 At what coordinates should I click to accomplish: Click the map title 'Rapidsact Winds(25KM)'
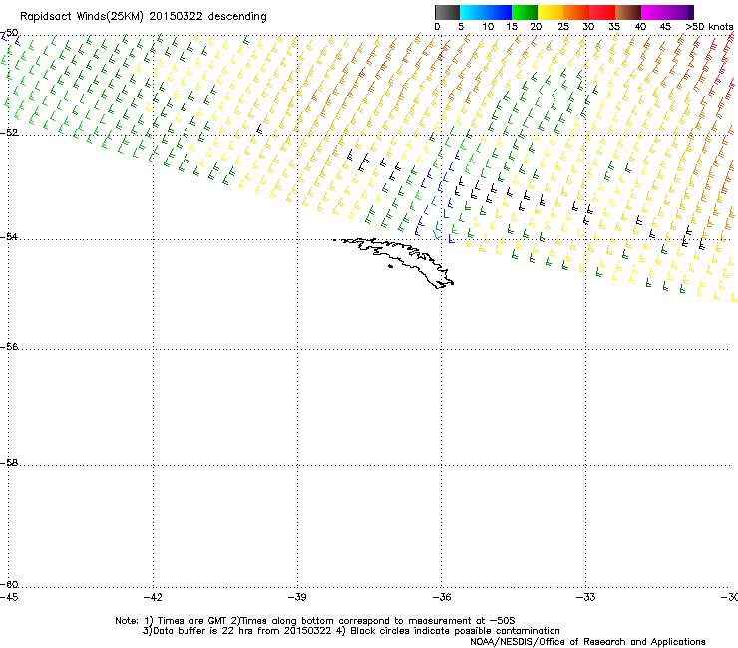[82, 17]
